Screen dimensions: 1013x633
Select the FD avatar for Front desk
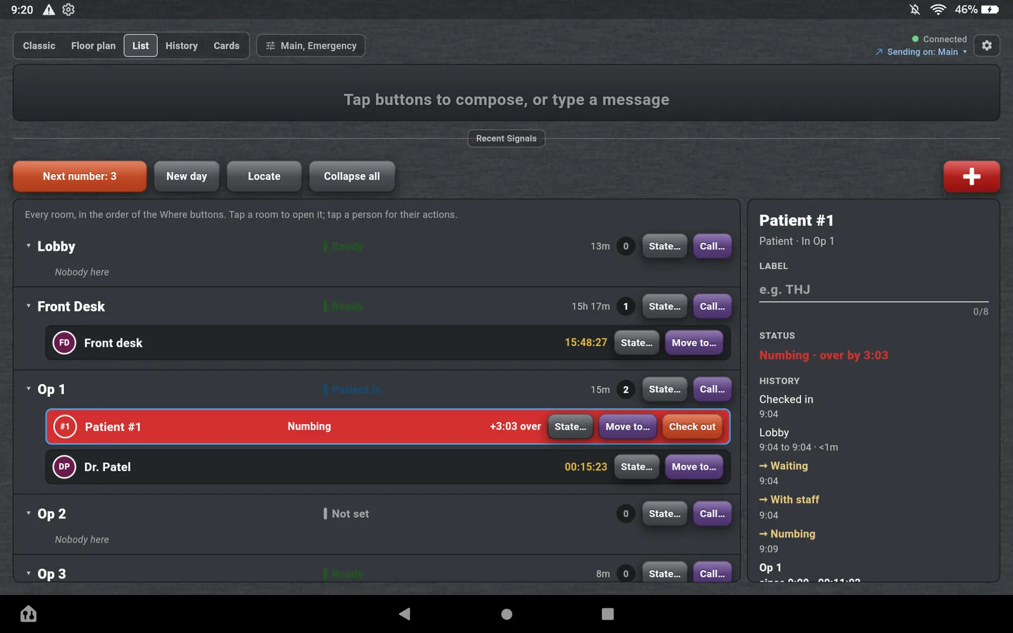coord(64,343)
